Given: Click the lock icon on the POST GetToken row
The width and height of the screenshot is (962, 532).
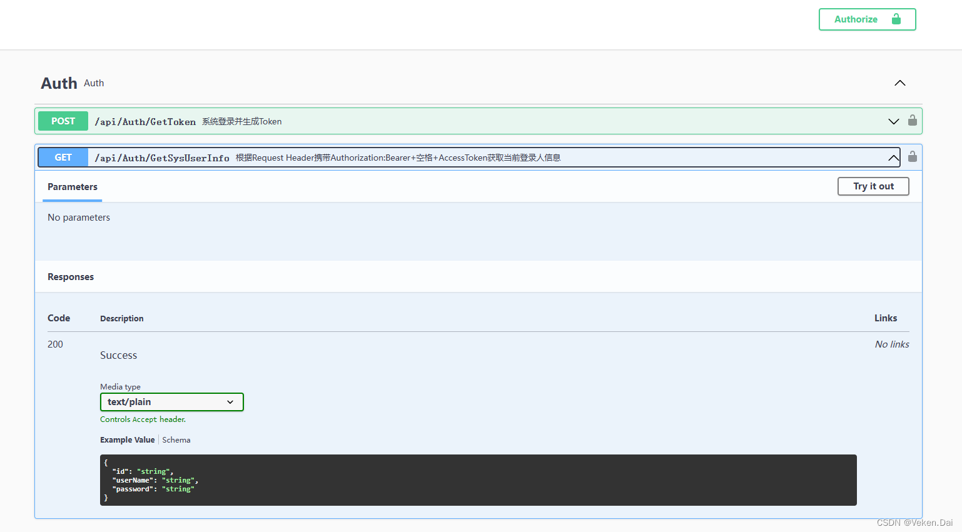Looking at the screenshot, I should pyautogui.click(x=913, y=121).
